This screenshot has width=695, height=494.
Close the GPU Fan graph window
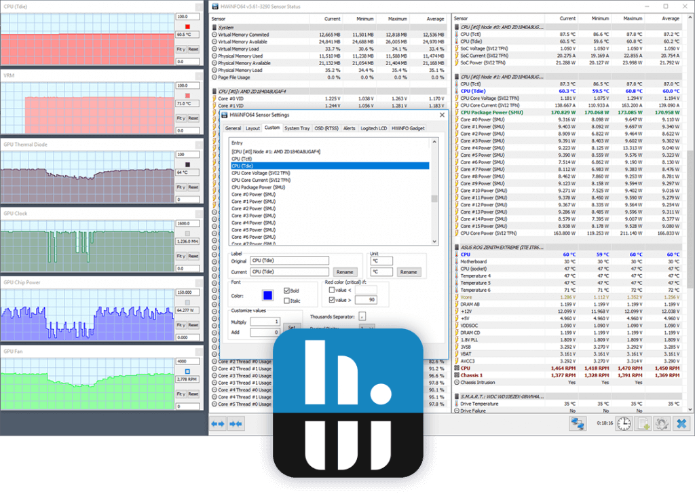point(199,351)
